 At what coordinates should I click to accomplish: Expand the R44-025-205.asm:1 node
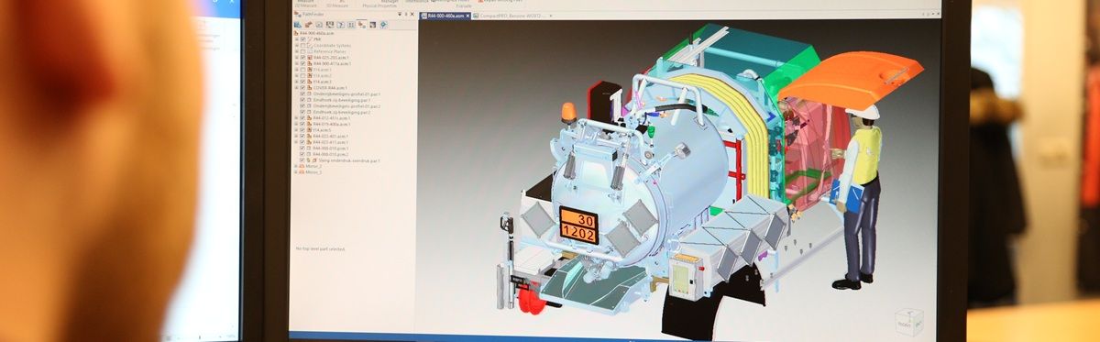(296, 57)
